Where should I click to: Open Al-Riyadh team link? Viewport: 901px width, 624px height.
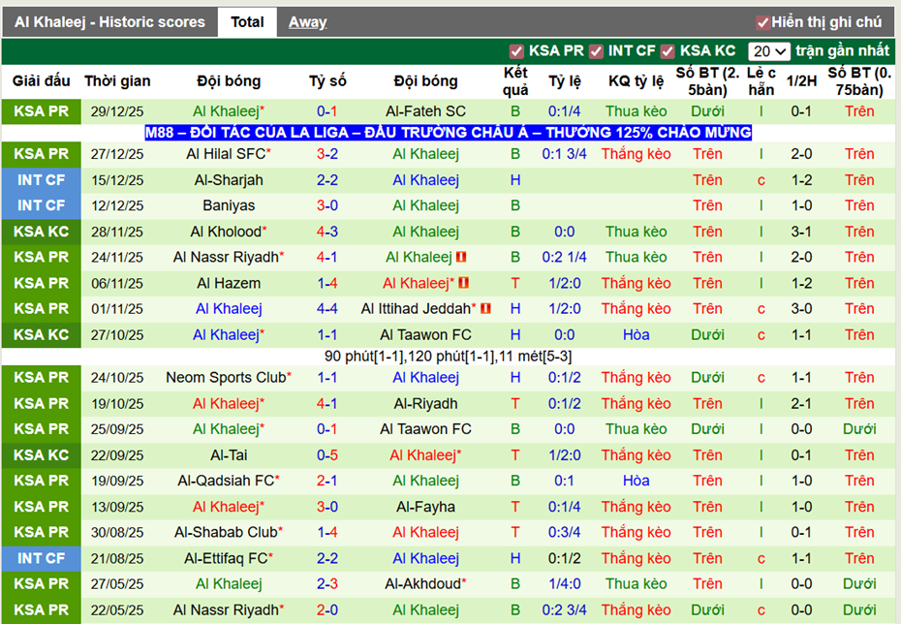coord(425,403)
